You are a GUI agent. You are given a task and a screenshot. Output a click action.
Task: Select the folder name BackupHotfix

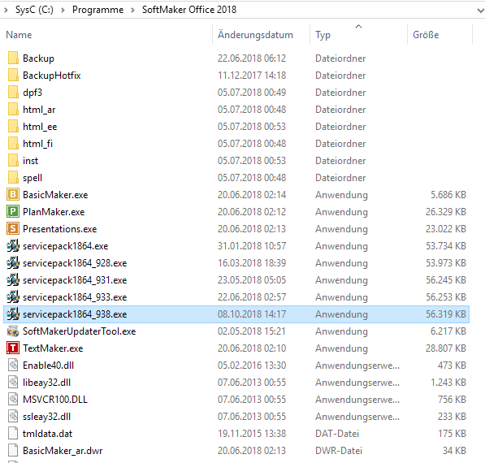click(x=52, y=76)
